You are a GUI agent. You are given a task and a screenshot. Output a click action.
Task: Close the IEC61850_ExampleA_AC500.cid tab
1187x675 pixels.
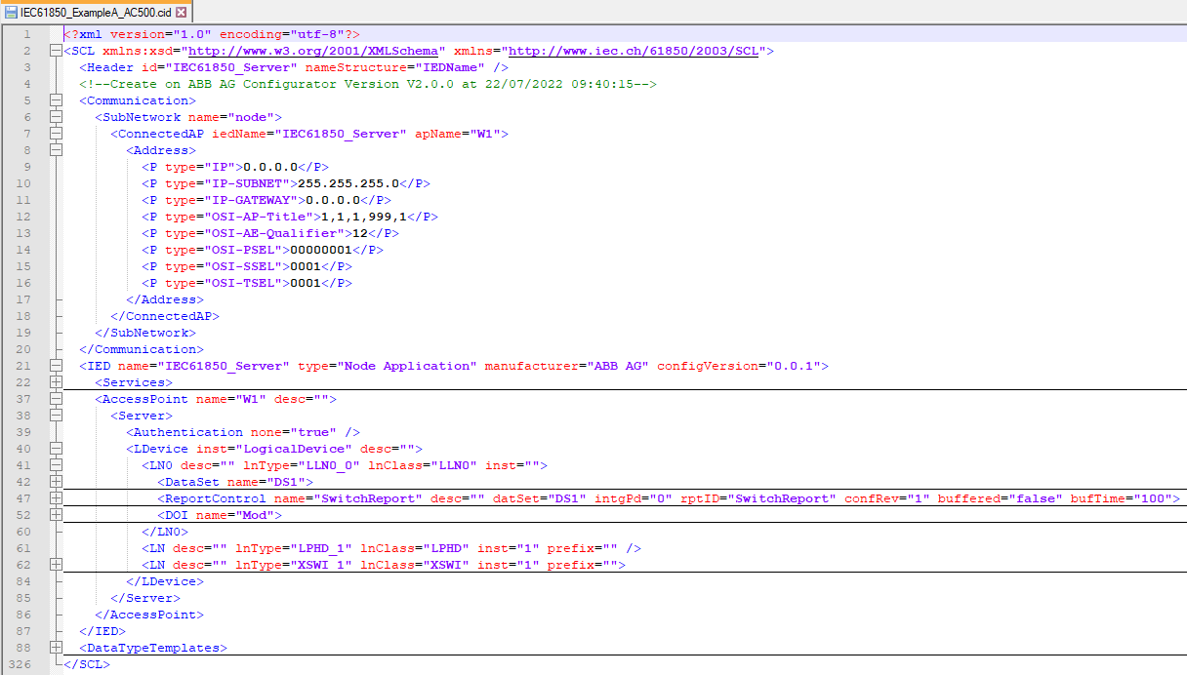coord(179,13)
